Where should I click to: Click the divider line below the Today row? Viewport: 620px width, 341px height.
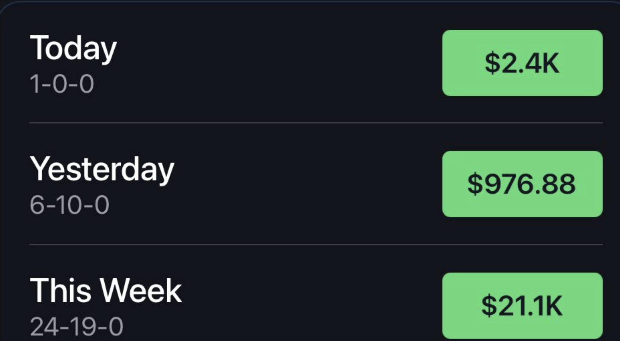[x=315, y=123]
